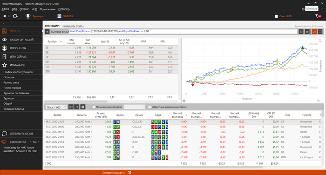Click the hands table horizontal scrollbar
This screenshot has width=326, height=175.
153,167
